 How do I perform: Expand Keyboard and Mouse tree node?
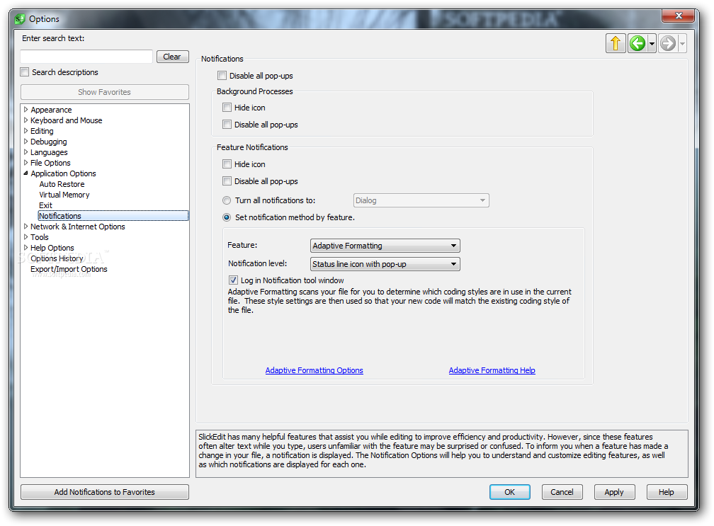tap(26, 120)
